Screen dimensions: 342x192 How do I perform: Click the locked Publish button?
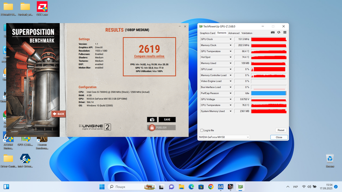161,128
